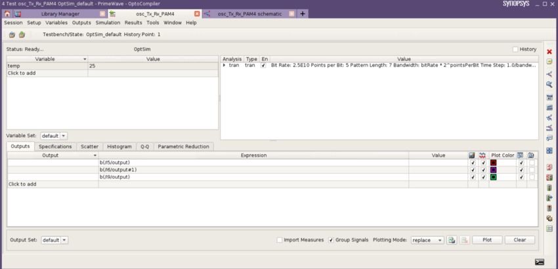Click the red X icon in right sidebar
Screen dimensions: 558x269
(x=549, y=52)
